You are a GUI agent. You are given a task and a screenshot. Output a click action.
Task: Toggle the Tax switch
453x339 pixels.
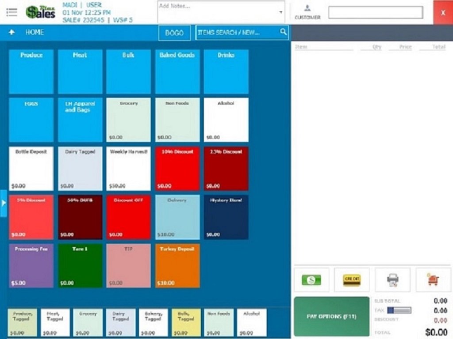[x=399, y=310]
